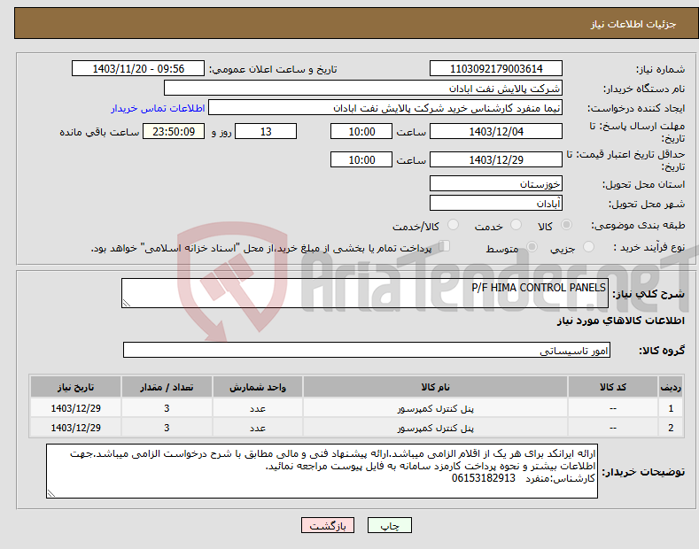Click the buyer notes text area
The height and width of the screenshot is (549, 699).
[x=322, y=471]
